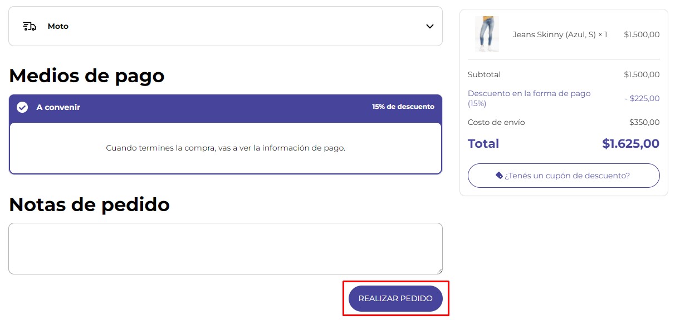Submit order with Realizar Pedido button

tap(395, 298)
